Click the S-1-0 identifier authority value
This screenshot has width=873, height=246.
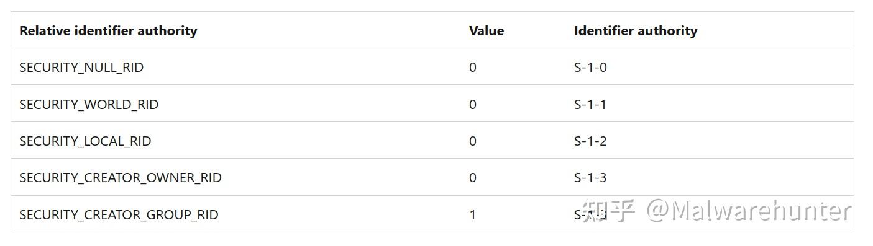click(x=590, y=68)
